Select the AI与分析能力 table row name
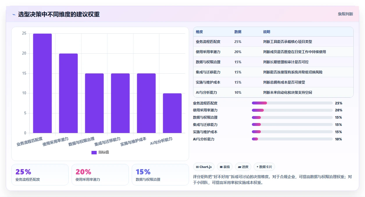The image size is (365, 197). tap(206, 93)
